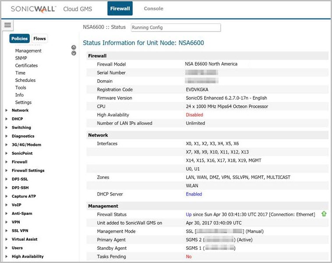Open the Users section
The height and width of the screenshot is (263, 332).
pos(17,248)
